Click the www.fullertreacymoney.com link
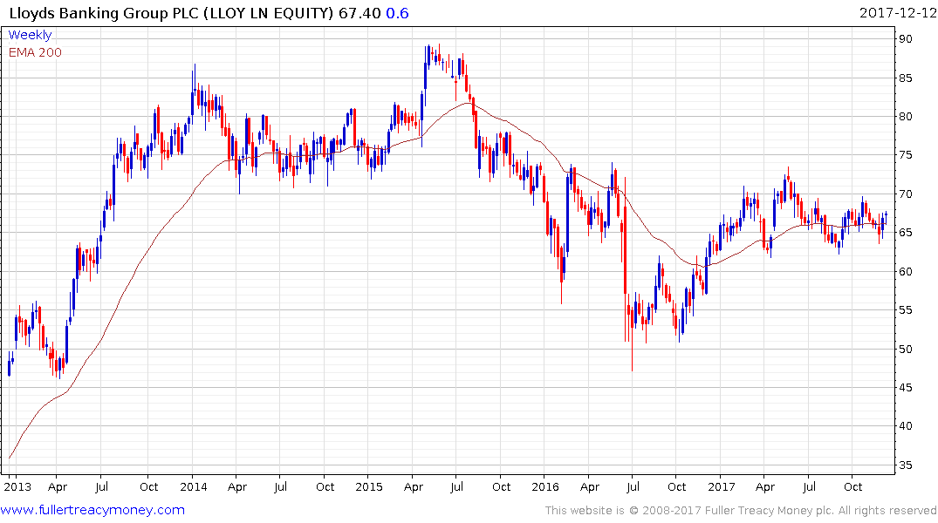This screenshot has width=938, height=523. coord(92,510)
